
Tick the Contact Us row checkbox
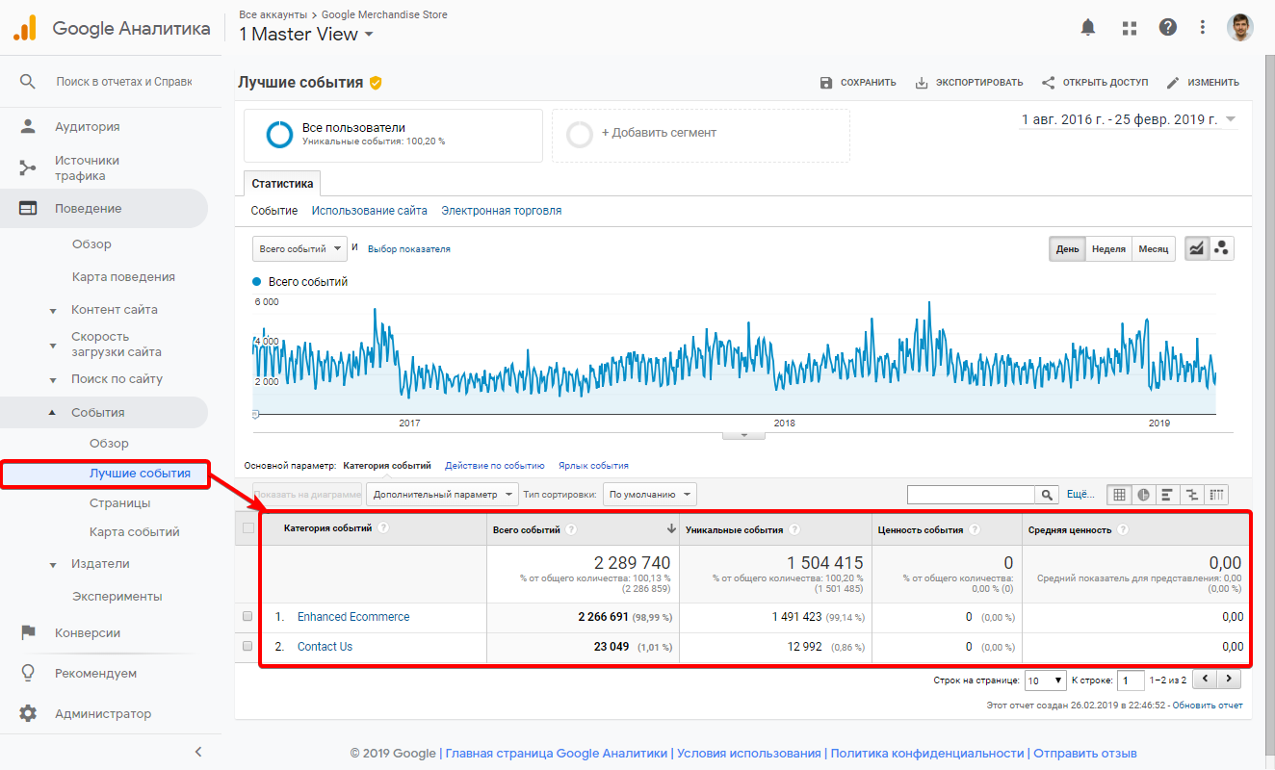(x=247, y=647)
